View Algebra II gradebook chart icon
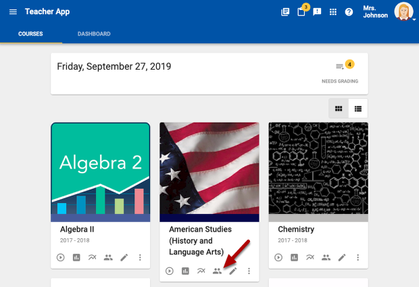Screen dimensions: 419x287 point(76,258)
